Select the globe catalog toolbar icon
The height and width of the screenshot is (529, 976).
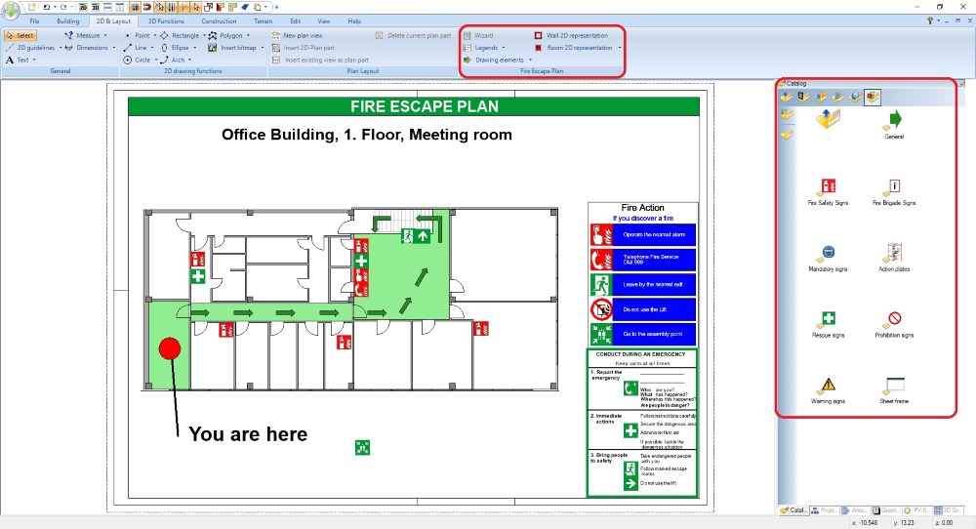tap(855, 97)
